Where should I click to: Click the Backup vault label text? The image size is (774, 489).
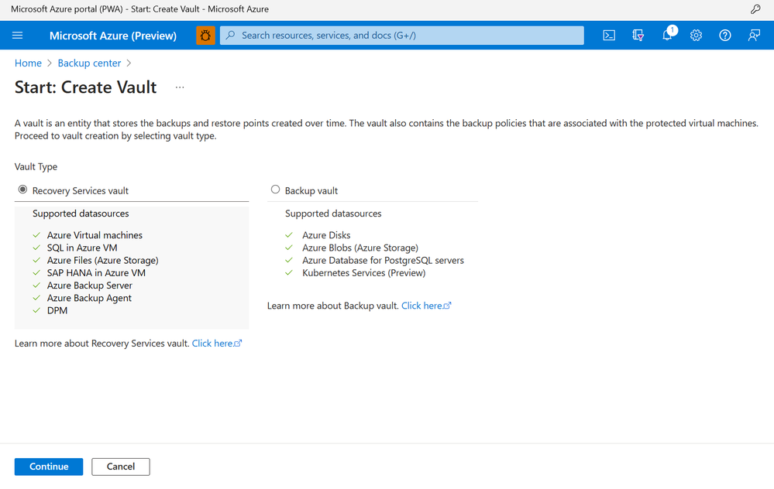coord(311,191)
